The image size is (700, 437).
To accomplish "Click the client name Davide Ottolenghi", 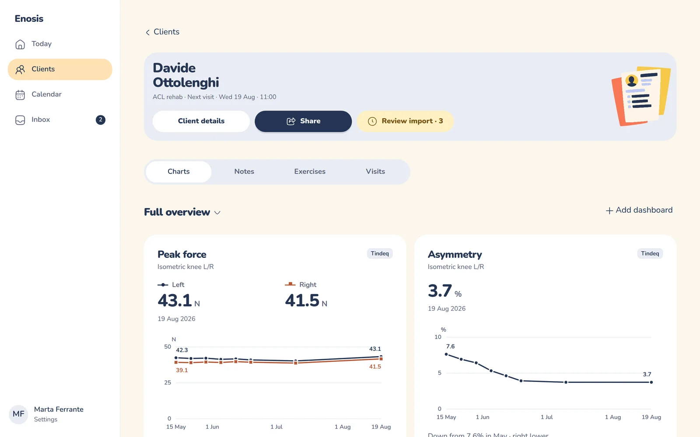I will click(x=186, y=75).
